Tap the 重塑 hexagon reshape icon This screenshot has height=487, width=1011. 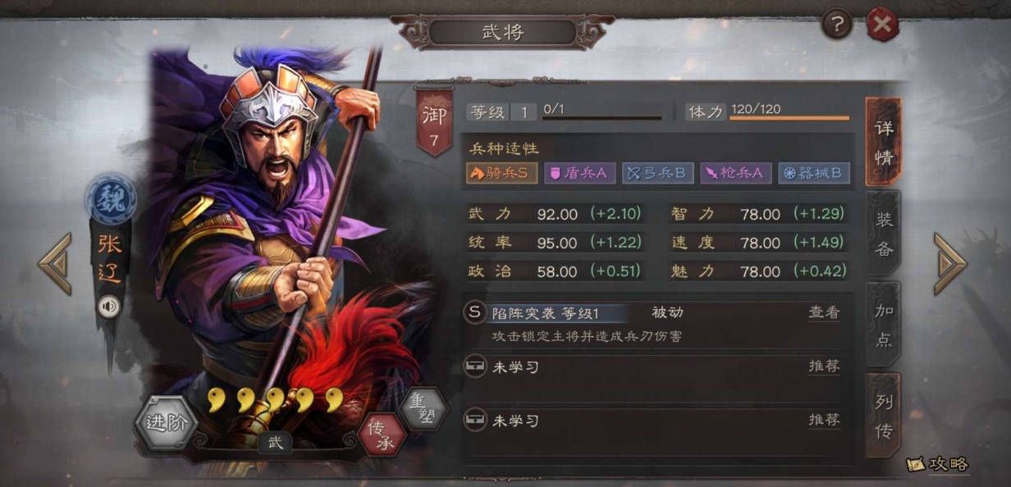pyautogui.click(x=423, y=408)
